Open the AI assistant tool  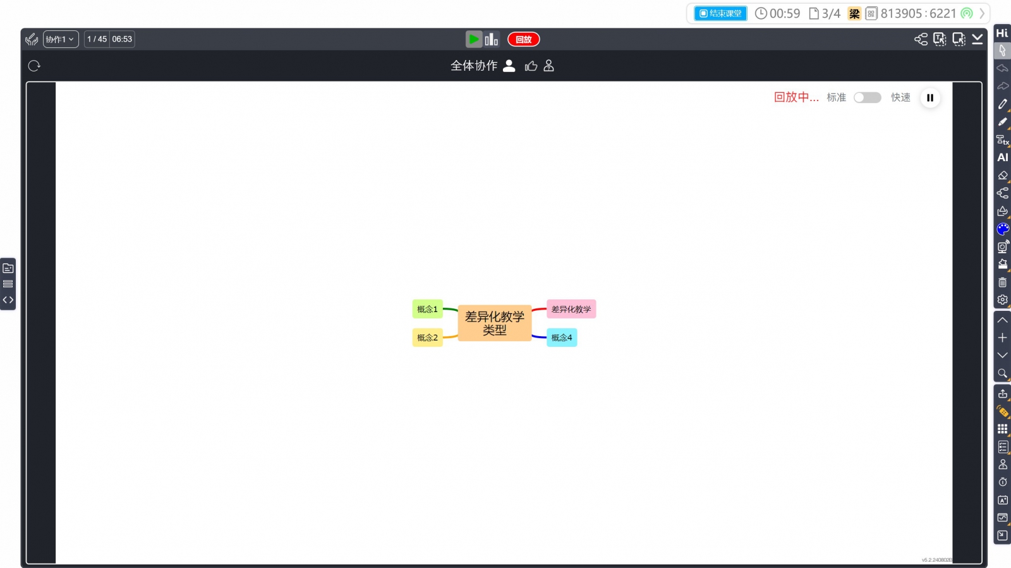tap(1002, 157)
